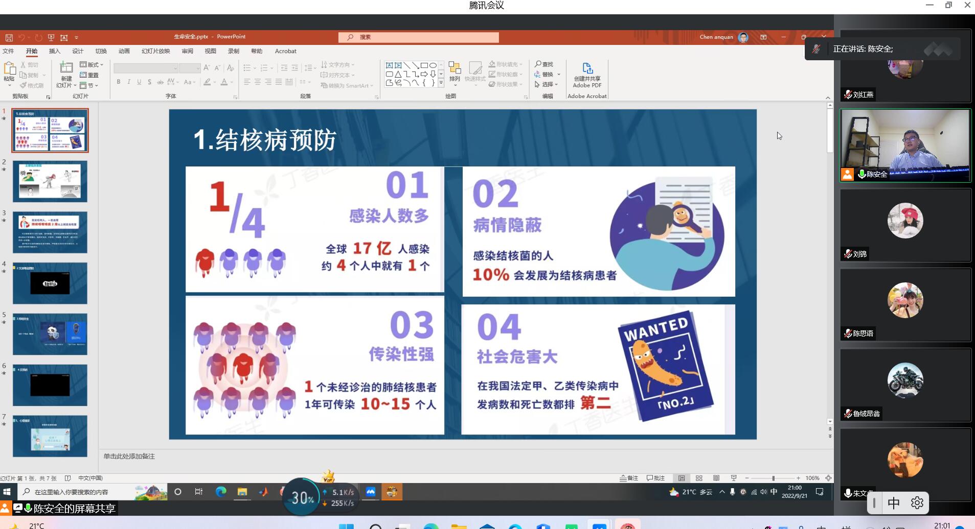Image resolution: width=975 pixels, height=529 pixels.
Task: Start slideshow from status bar icon
Action: click(734, 478)
